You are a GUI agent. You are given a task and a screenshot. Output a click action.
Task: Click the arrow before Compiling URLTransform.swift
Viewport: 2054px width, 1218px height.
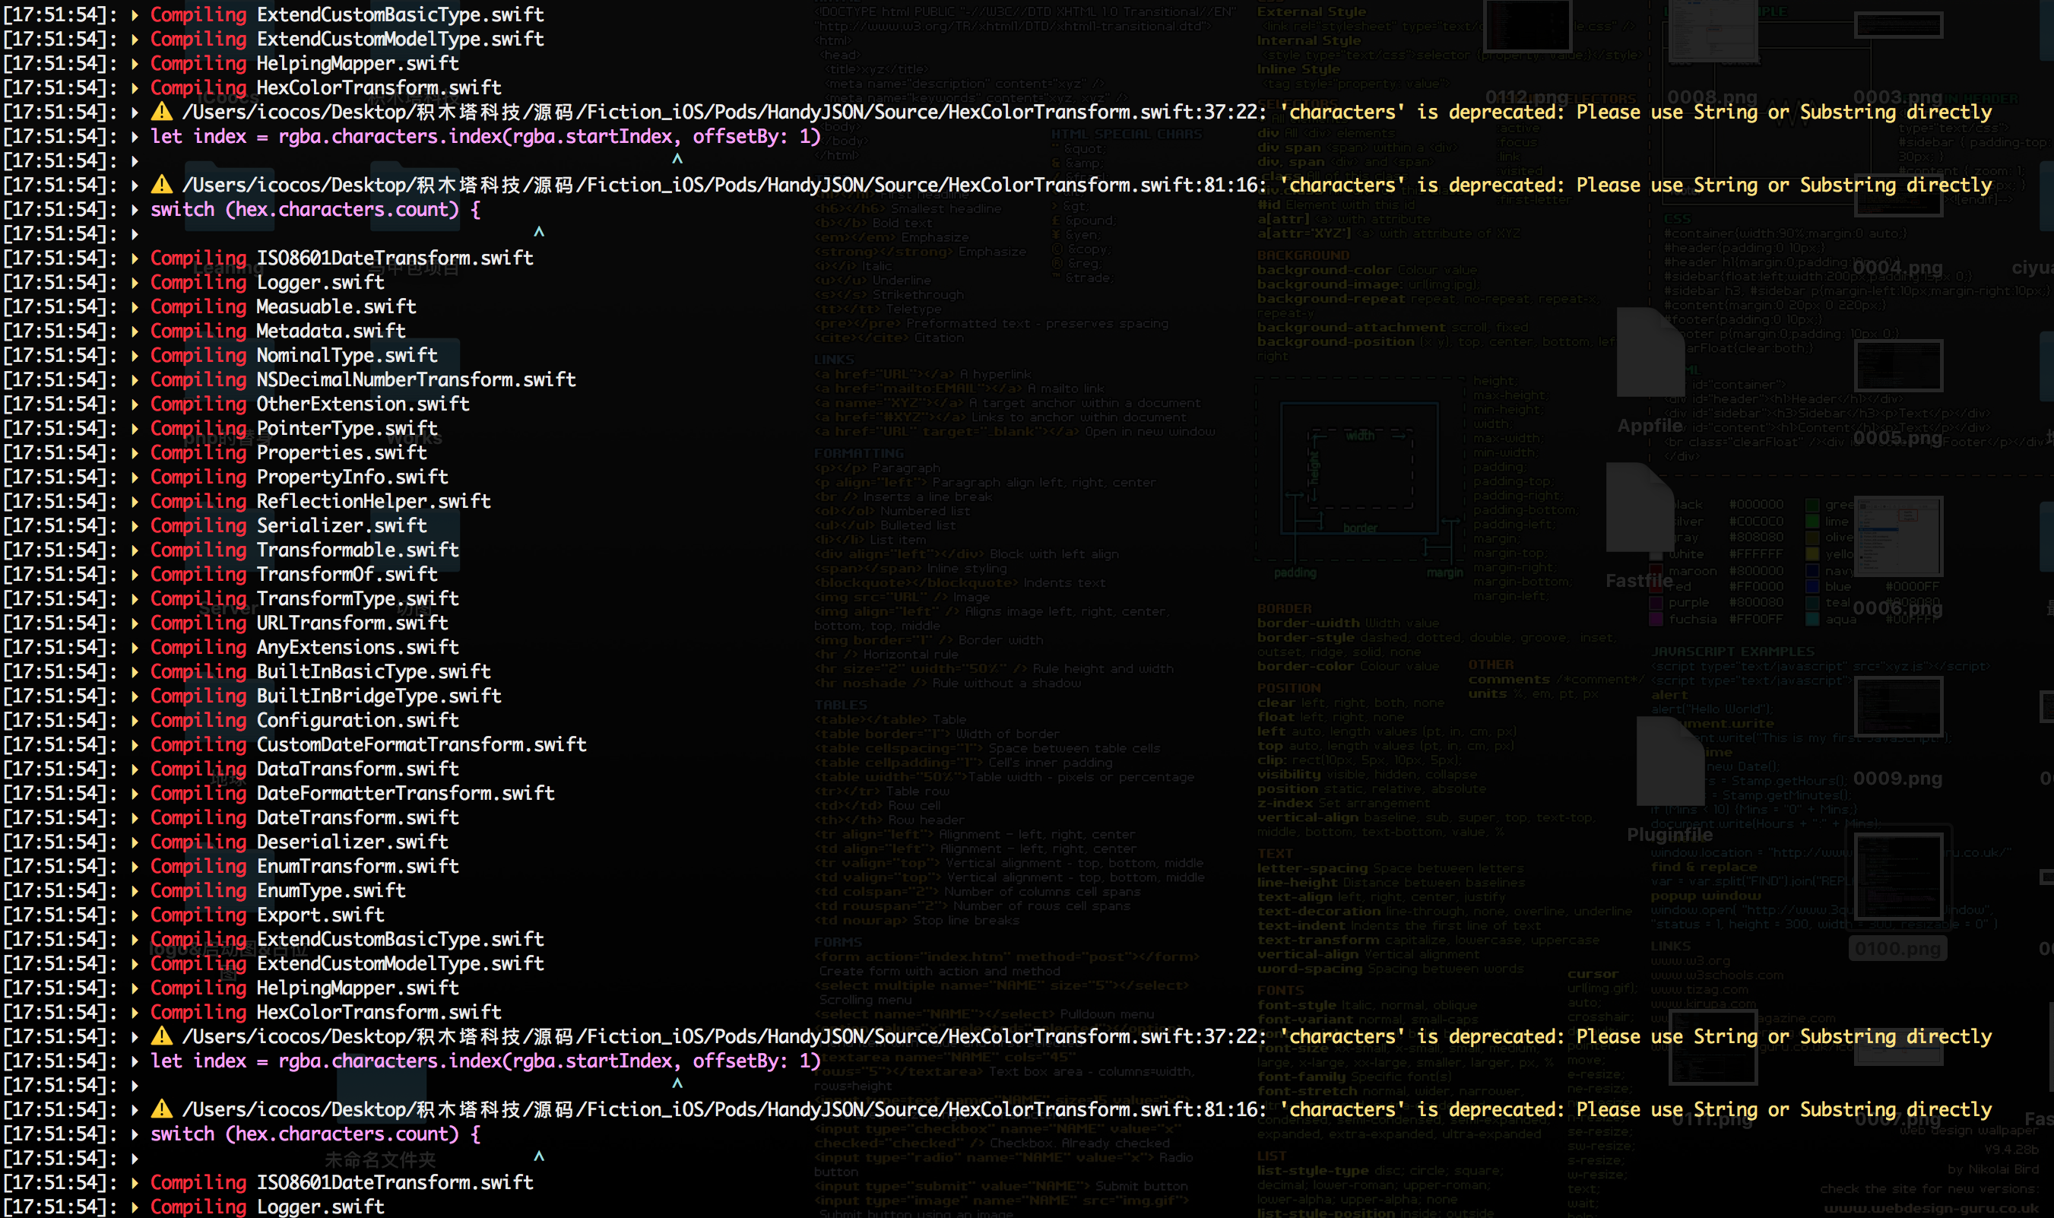pos(135,623)
